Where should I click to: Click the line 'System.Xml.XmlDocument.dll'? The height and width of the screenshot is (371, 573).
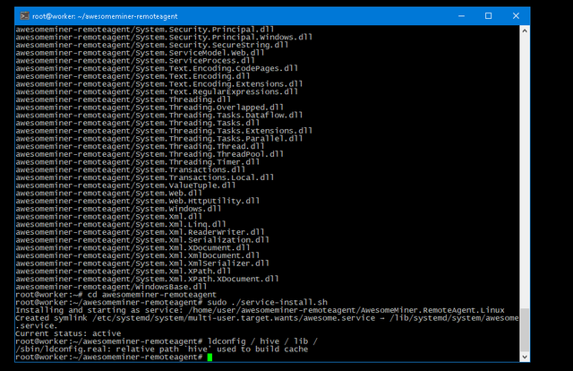point(137,255)
